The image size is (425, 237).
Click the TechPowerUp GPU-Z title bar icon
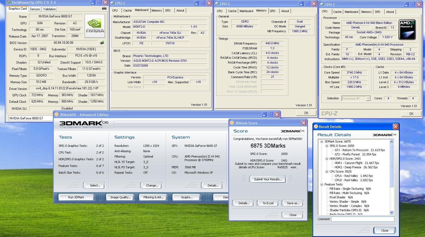tap(8, 2)
